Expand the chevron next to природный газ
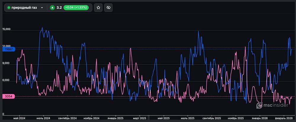This screenshot has height=122, width=296. point(42,8)
